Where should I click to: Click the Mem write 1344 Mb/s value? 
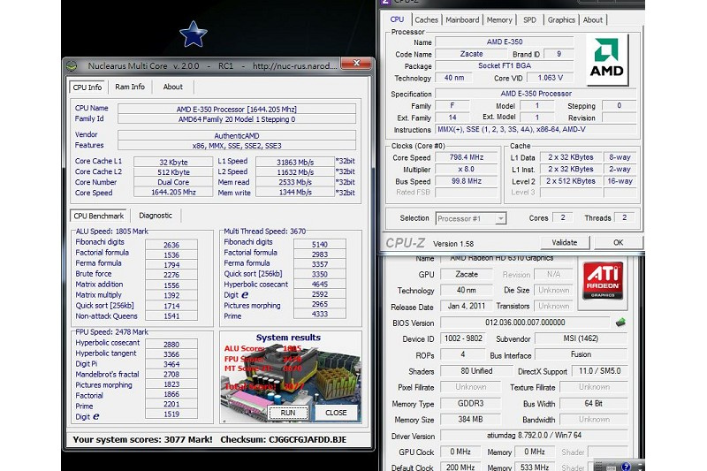[295, 192]
